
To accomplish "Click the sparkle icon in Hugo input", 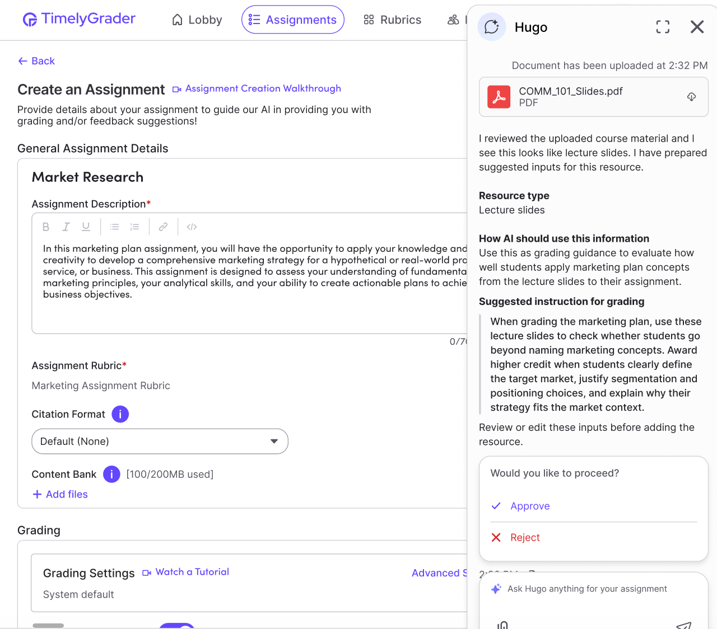I will [496, 589].
